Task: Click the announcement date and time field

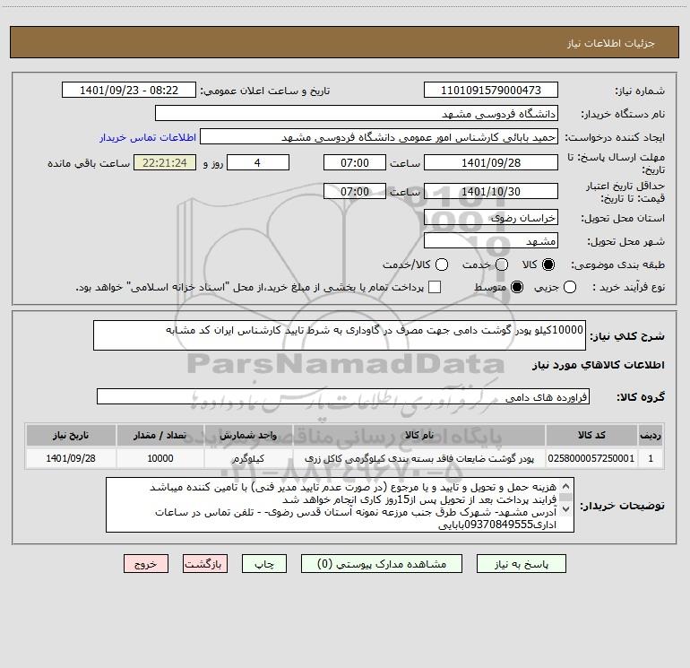Action: coord(129,91)
